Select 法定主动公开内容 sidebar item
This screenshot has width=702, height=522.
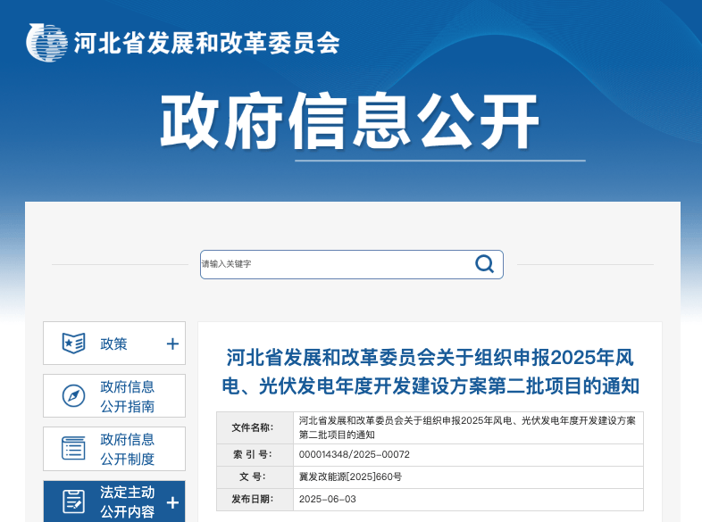point(114,501)
